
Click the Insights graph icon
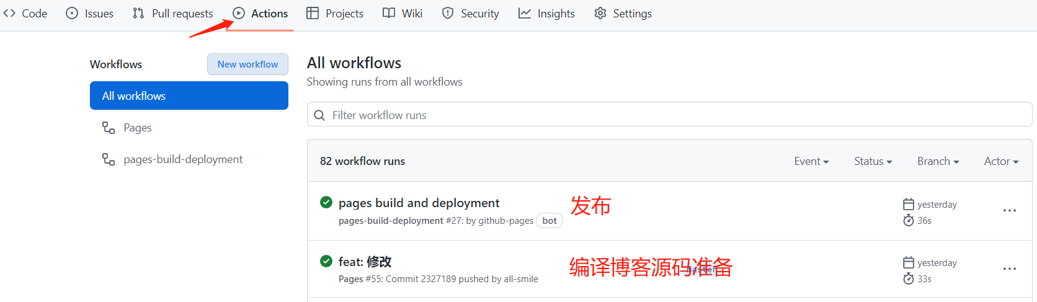pos(525,13)
